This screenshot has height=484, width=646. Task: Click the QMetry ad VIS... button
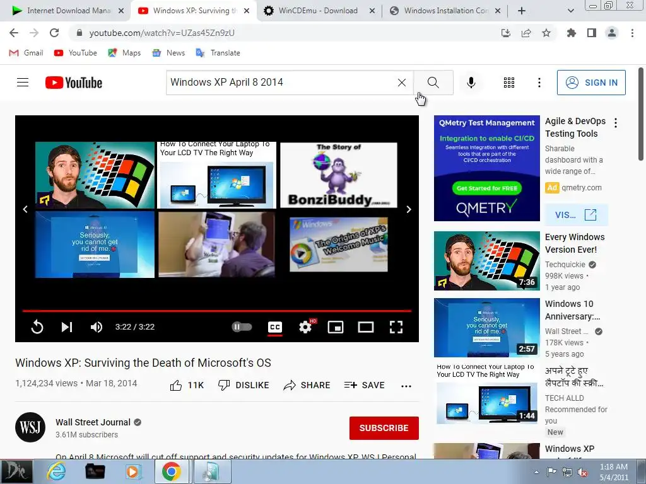coord(576,214)
